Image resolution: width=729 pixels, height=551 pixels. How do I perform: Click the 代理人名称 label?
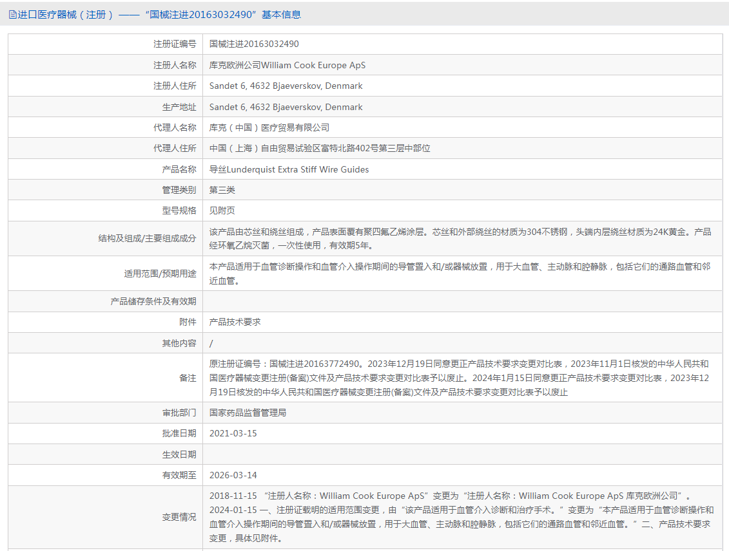(175, 127)
